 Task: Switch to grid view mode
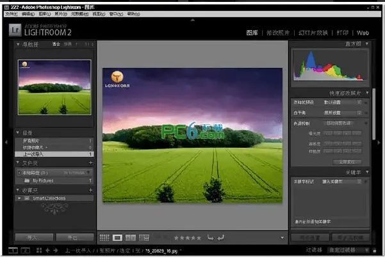coord(105,238)
